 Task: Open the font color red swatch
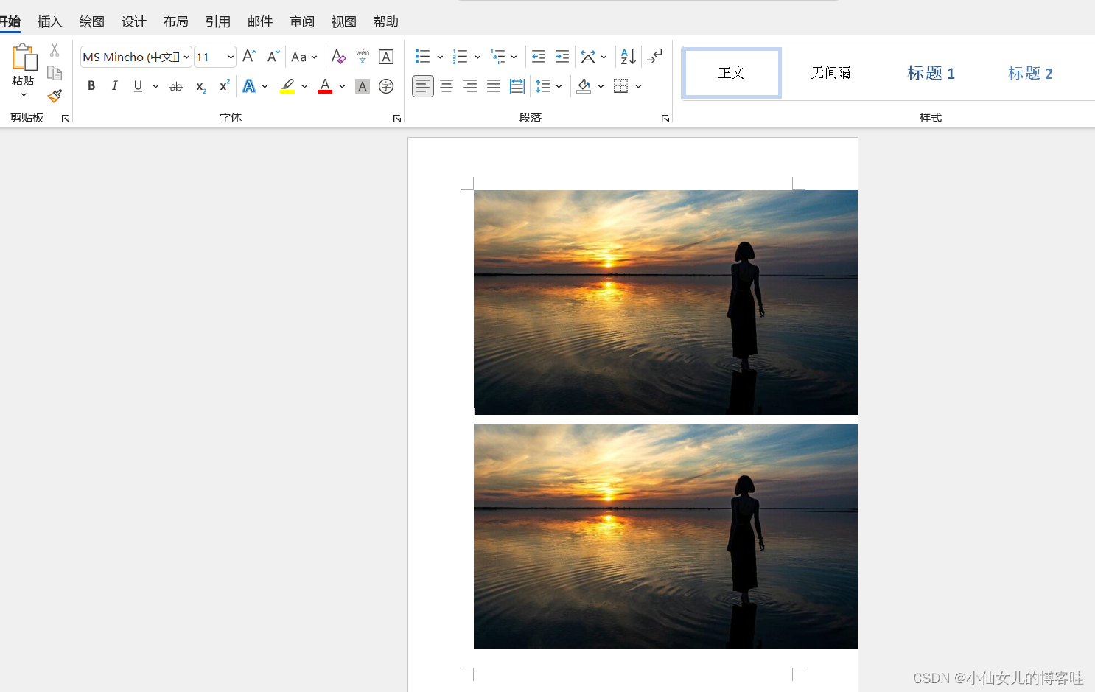coord(324,86)
